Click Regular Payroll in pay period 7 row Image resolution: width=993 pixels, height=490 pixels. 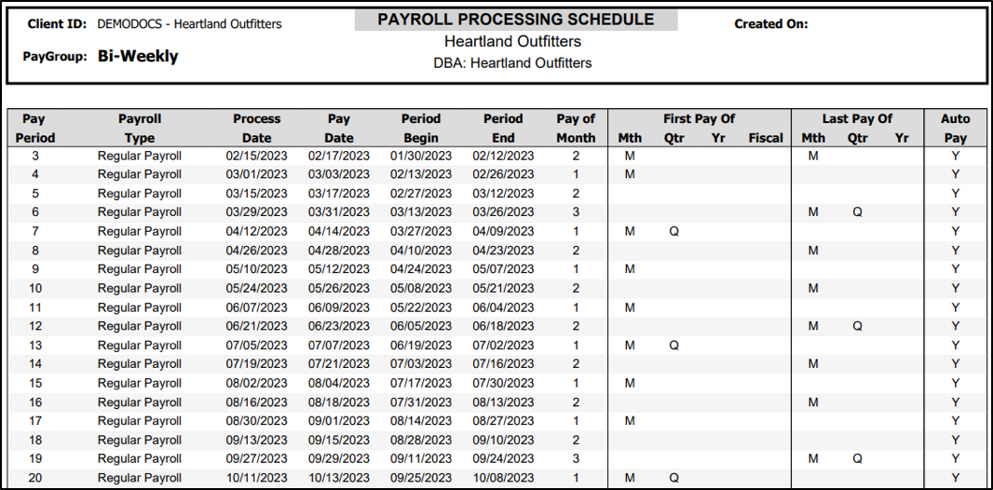tap(140, 231)
